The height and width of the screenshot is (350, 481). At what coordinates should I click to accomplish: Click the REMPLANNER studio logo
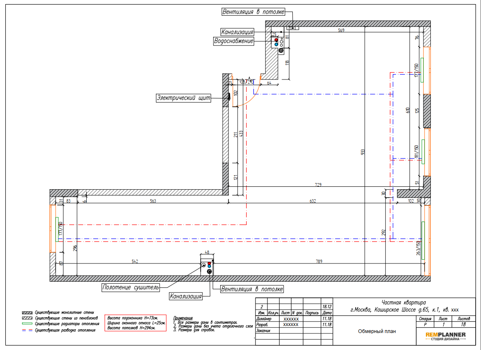445,336
